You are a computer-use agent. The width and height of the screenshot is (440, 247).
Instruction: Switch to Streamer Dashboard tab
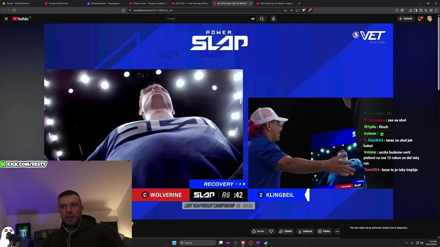tap(64, 3)
